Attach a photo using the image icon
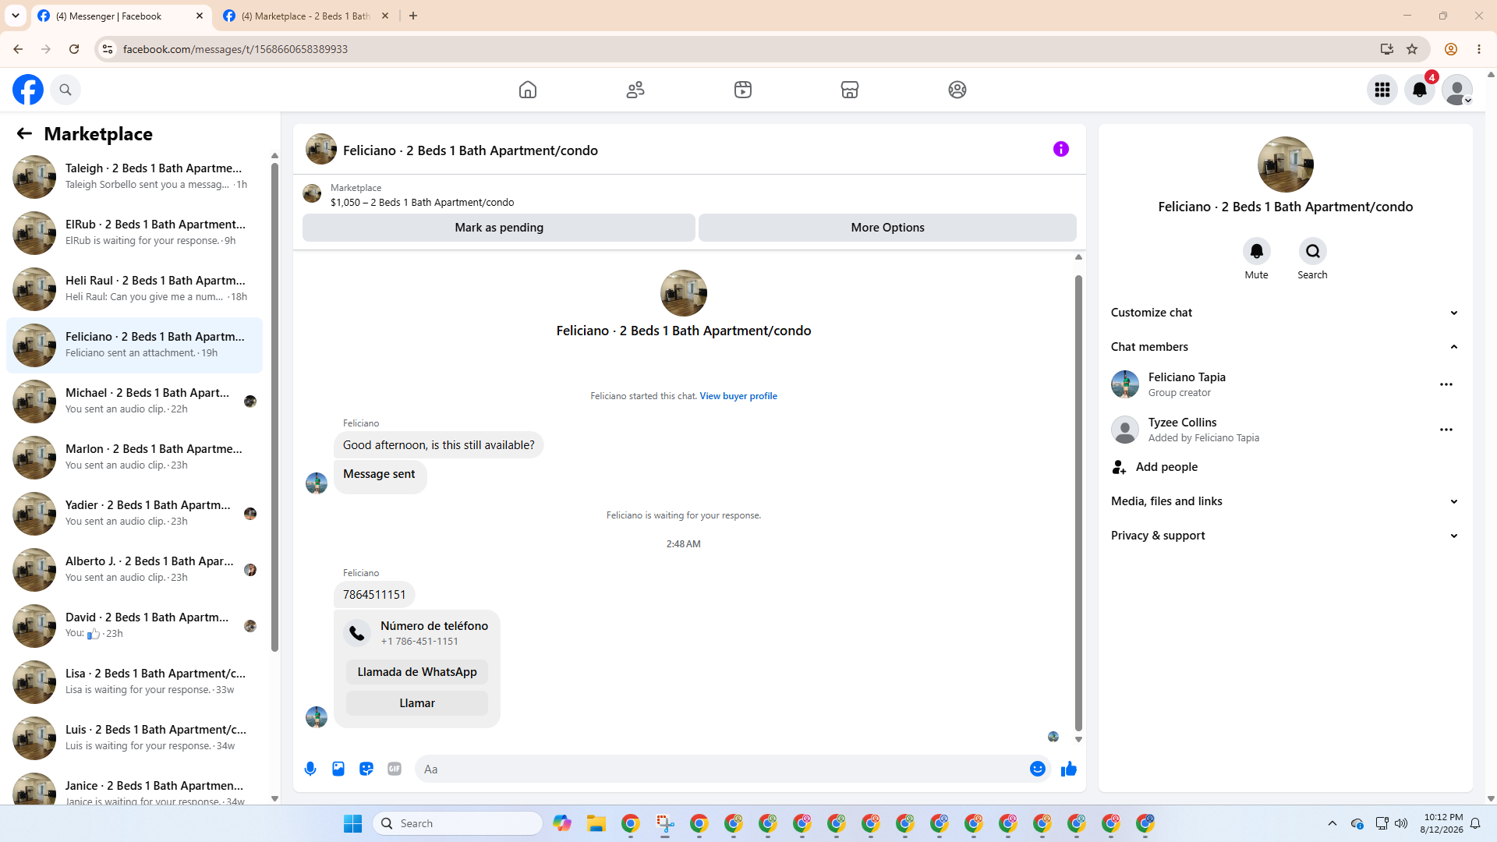 tap(338, 769)
